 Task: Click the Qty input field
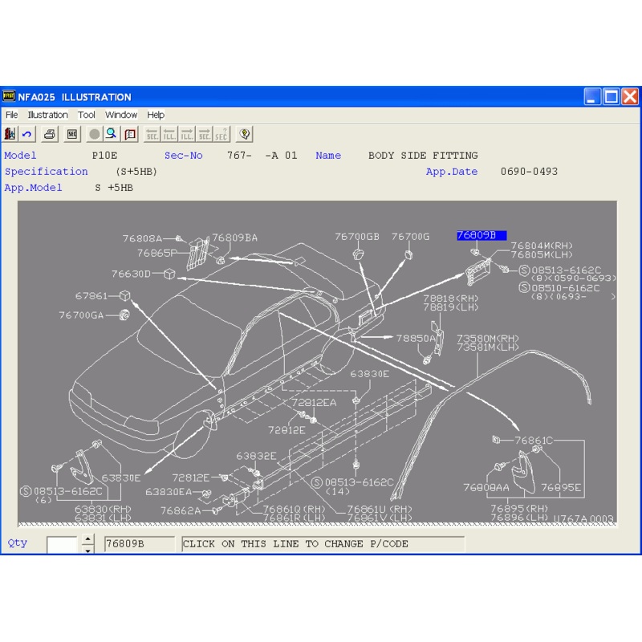[62, 545]
